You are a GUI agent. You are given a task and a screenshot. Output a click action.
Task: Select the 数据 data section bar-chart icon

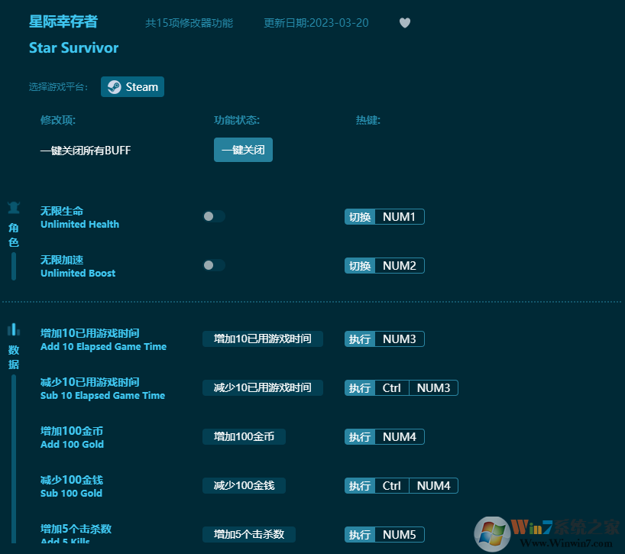[14, 329]
